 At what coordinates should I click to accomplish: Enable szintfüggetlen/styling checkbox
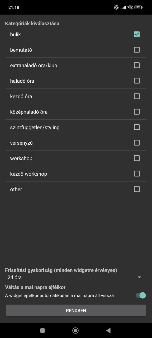(137, 127)
